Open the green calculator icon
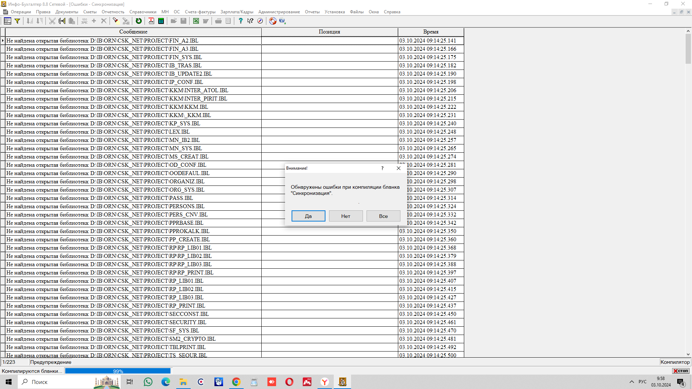 pyautogui.click(x=161, y=21)
